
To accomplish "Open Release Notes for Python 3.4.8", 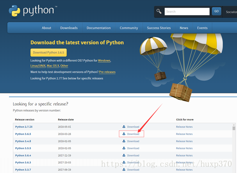I will coord(184,141).
